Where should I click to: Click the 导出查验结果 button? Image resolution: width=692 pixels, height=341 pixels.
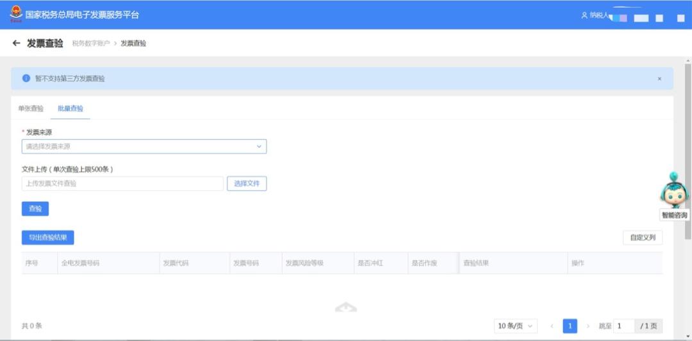pyautogui.click(x=48, y=237)
